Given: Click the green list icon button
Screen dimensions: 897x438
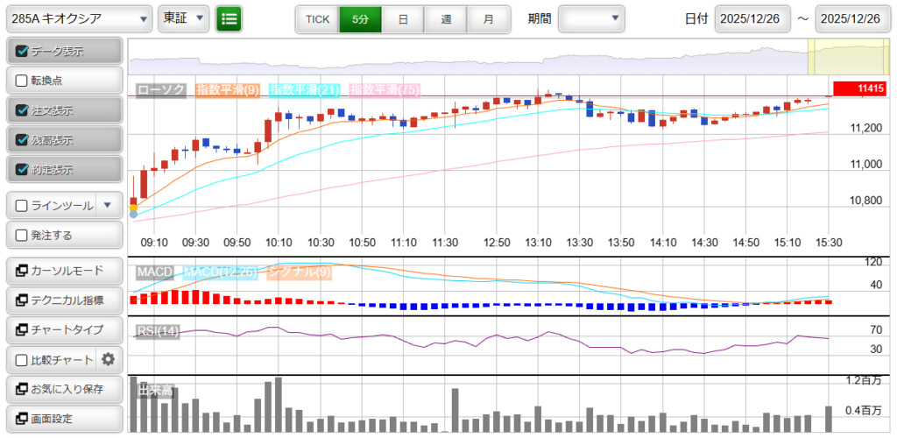Looking at the screenshot, I should click(229, 18).
